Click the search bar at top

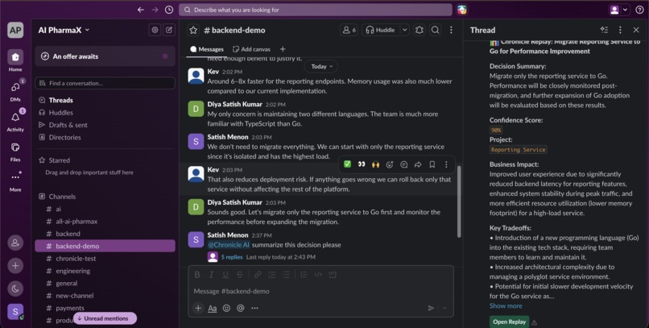[x=316, y=10]
